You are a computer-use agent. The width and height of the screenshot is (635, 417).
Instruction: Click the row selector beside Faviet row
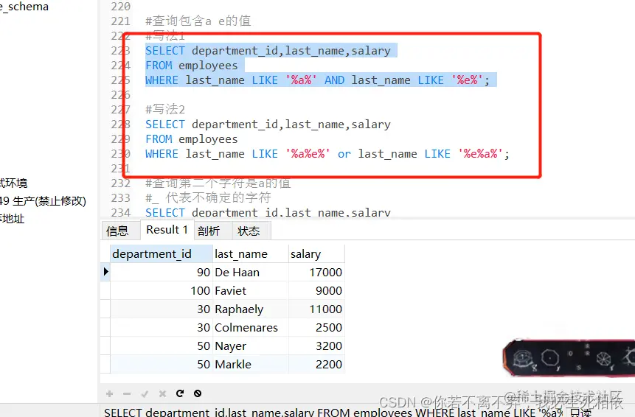tap(105, 291)
